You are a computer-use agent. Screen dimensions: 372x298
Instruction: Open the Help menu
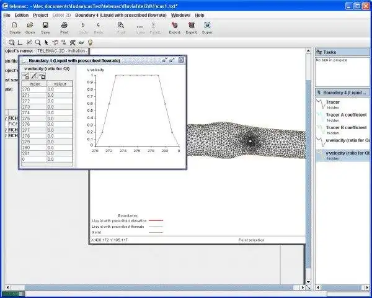[200, 15]
